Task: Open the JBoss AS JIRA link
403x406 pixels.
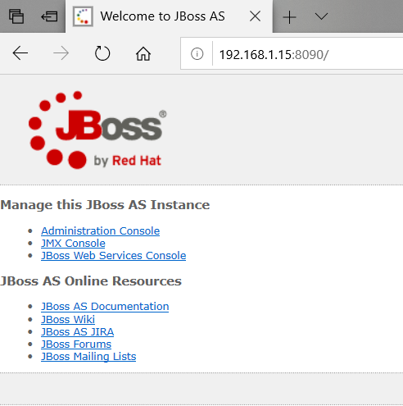Action: tap(77, 332)
